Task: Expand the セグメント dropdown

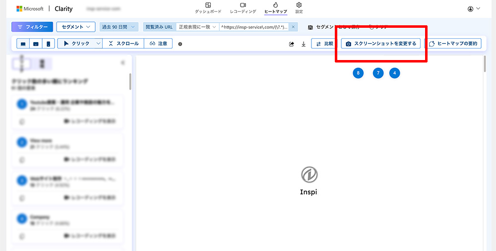Action: coord(75,27)
